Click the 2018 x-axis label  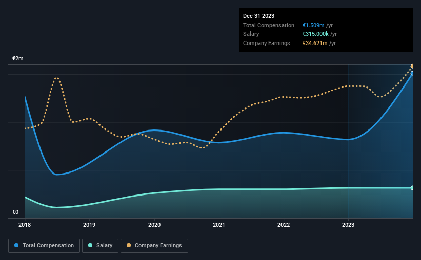click(25, 225)
